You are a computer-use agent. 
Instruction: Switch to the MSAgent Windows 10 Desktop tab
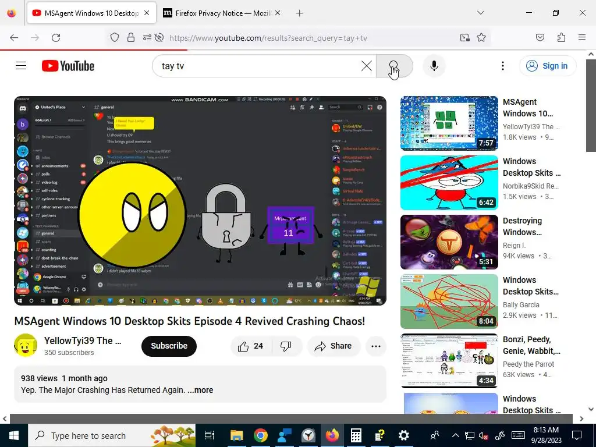(x=91, y=13)
